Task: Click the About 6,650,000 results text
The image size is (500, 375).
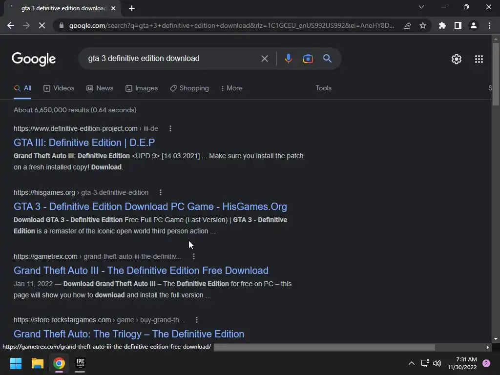Action: pos(75,110)
